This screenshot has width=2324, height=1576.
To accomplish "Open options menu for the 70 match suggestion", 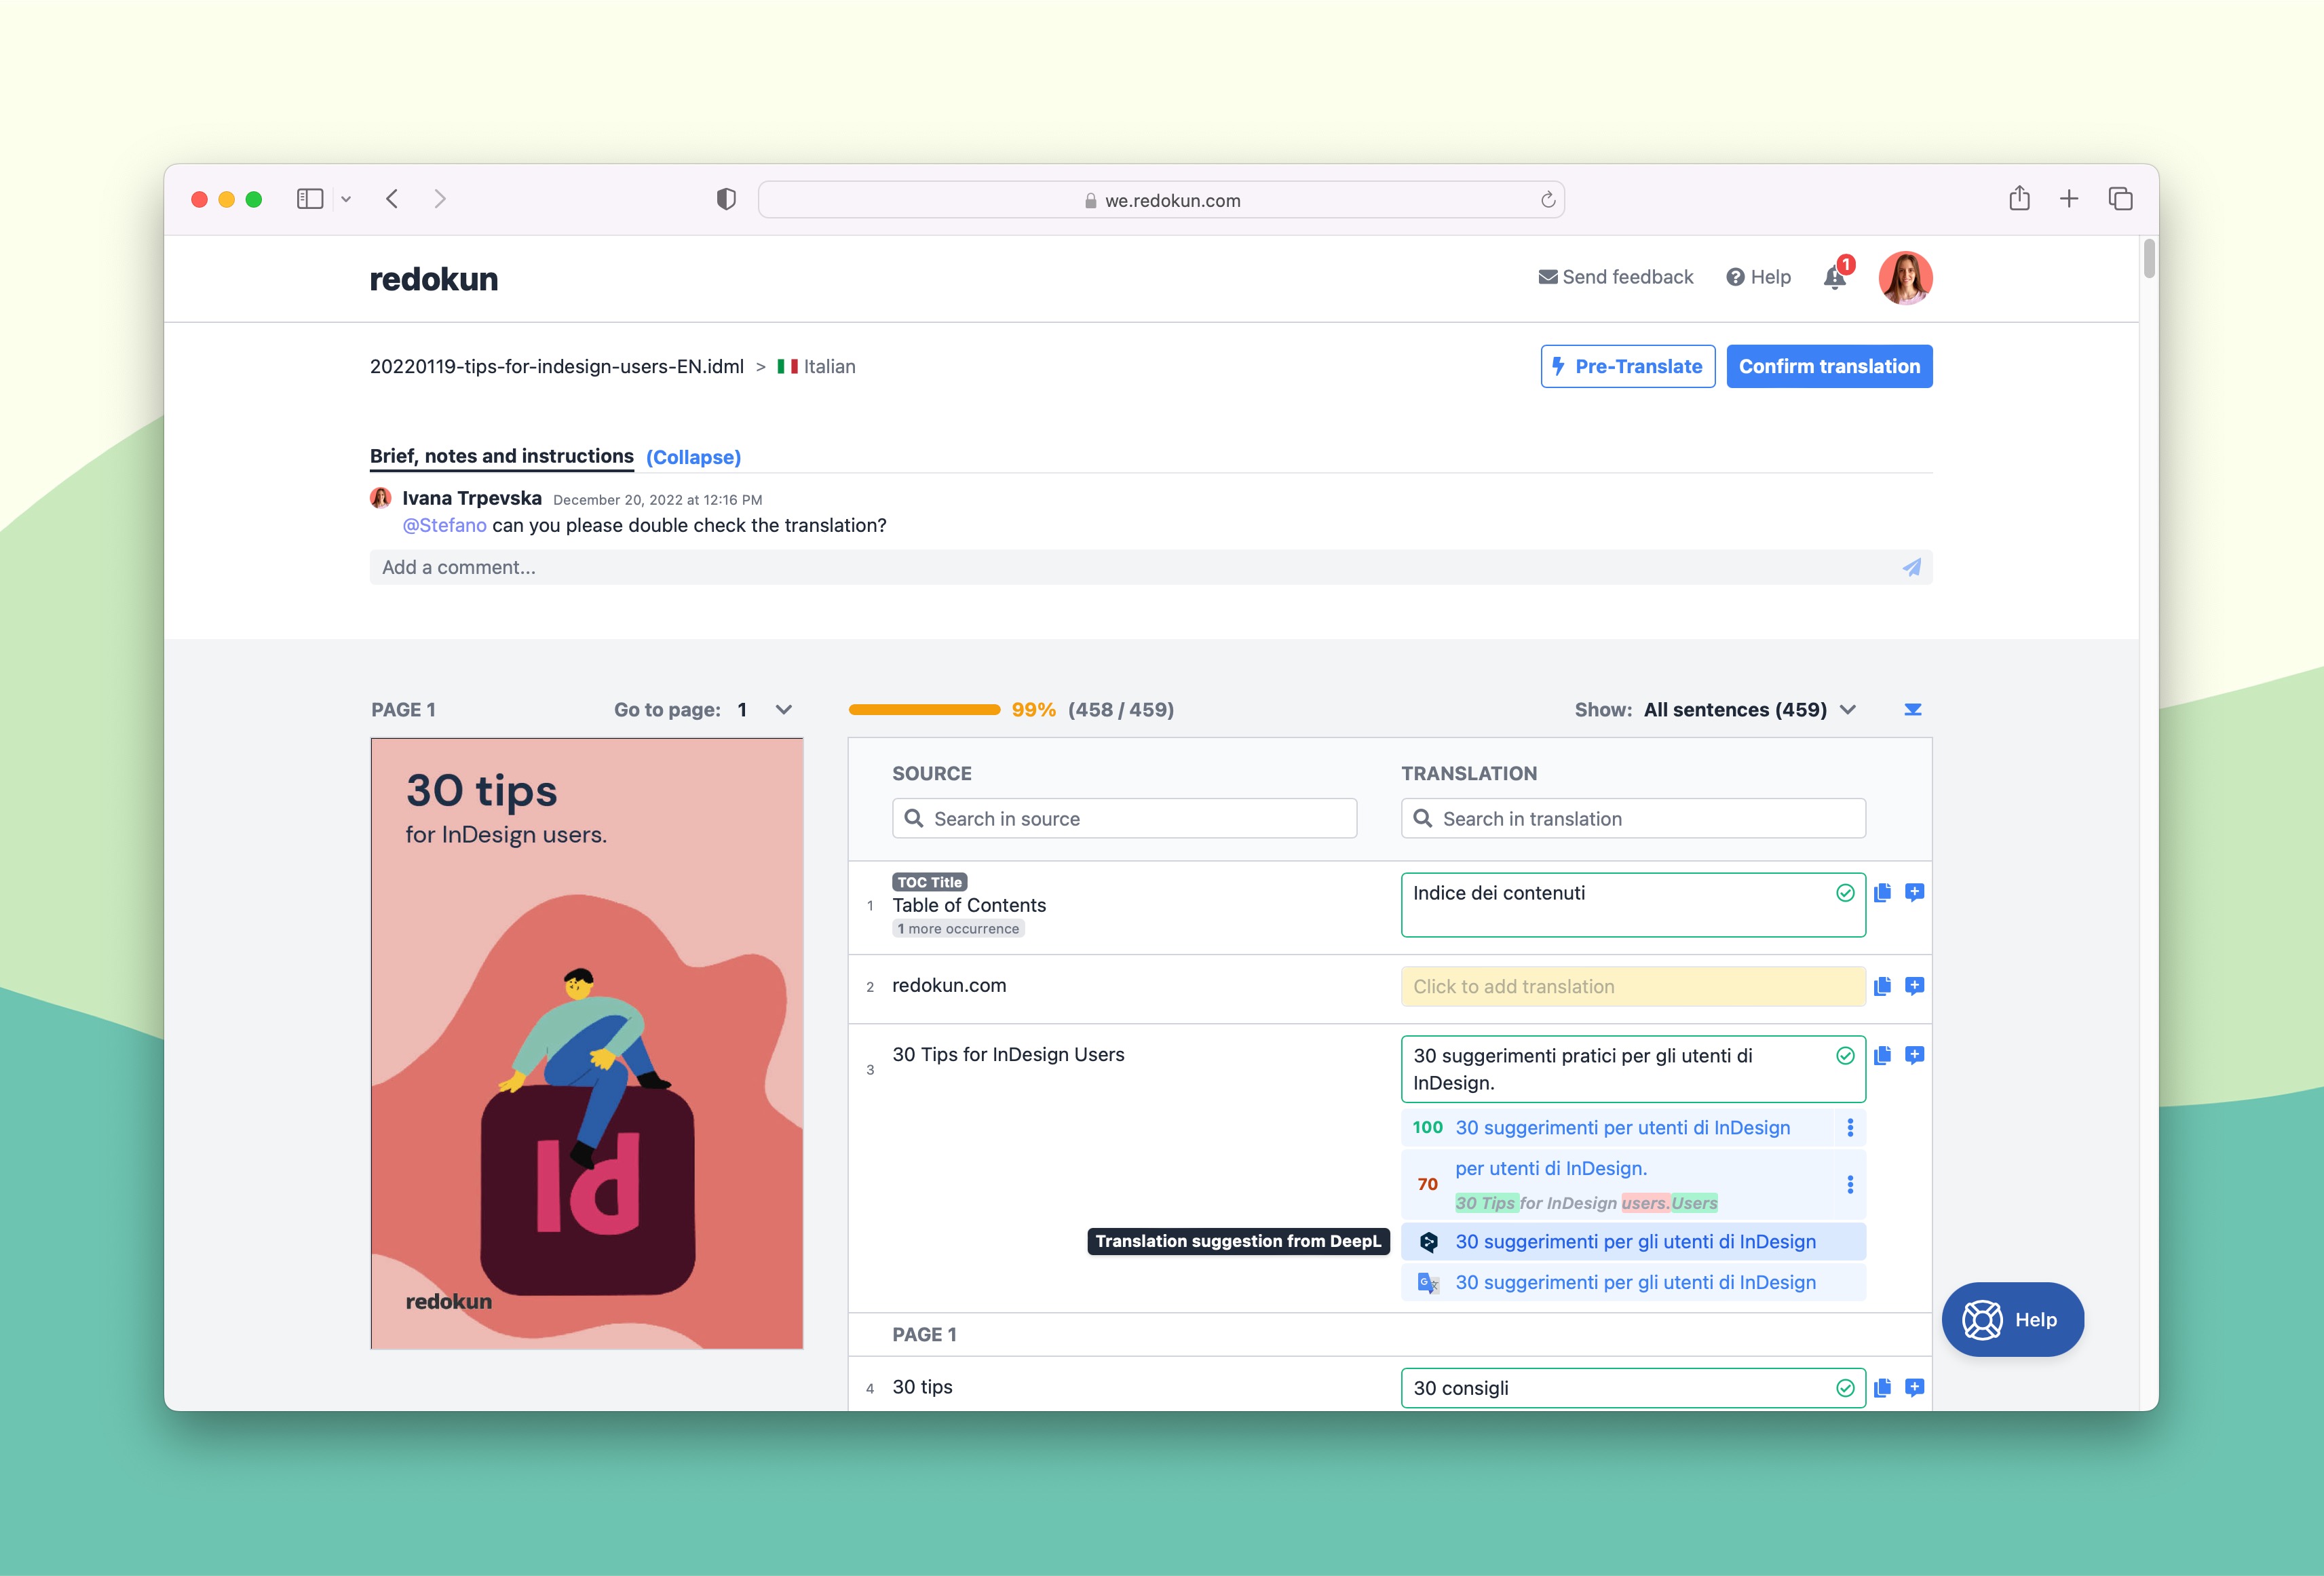I will click(x=1850, y=1184).
